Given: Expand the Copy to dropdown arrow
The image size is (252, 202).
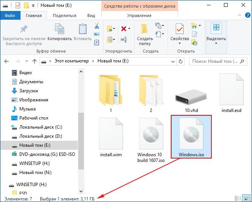Looking at the screenshot, I should (114, 39).
